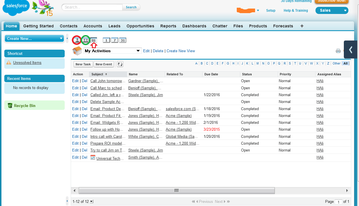Viewport: 359px width, 206px height.
Task: Click the New Event button
Action: 104,64
